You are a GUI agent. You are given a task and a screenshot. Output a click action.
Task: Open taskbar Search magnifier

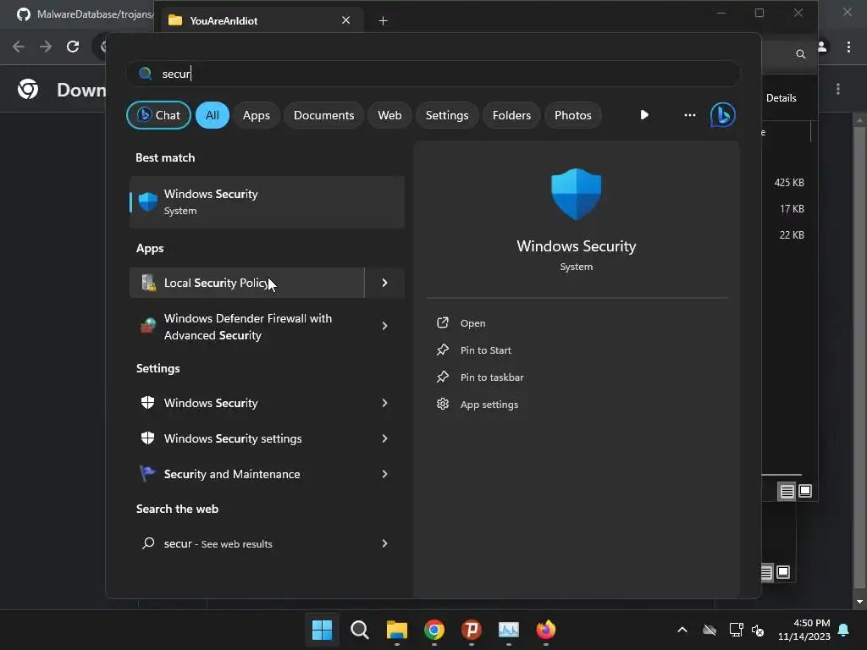click(x=359, y=630)
